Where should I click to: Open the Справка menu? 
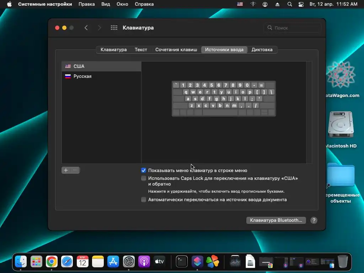[144, 4]
